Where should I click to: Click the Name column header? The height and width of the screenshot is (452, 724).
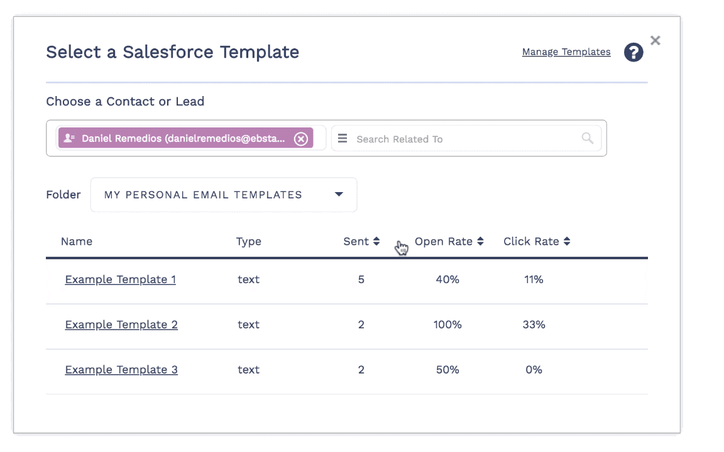pos(77,242)
